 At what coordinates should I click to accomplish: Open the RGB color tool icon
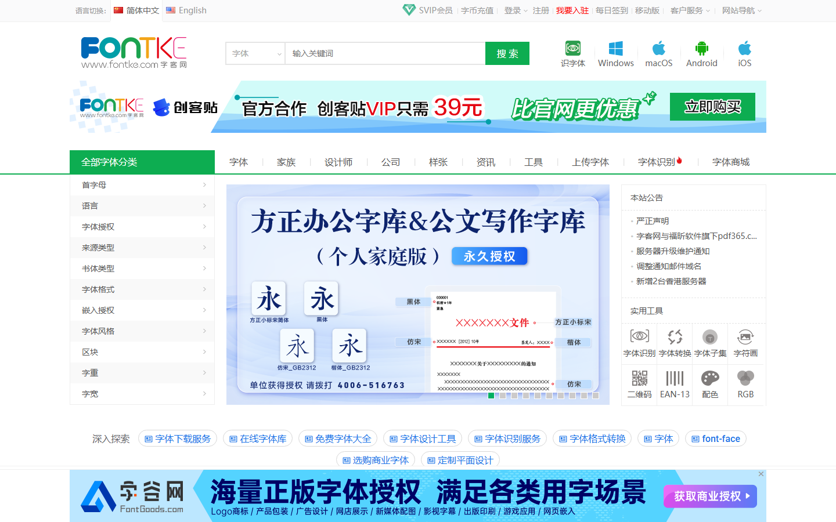tap(745, 378)
